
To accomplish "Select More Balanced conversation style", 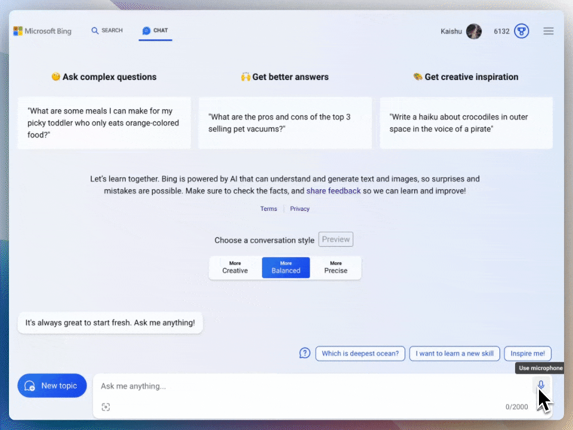I will coord(286,268).
